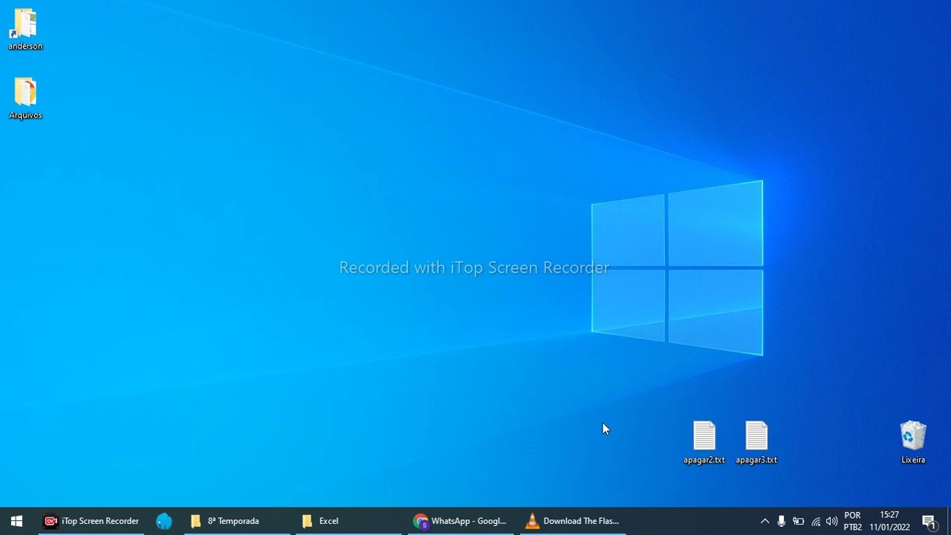Open the 8ª Temporada folder window

(x=238, y=521)
